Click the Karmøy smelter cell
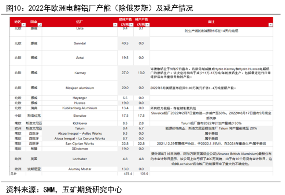This screenshot has height=195, width=285. tap(80, 73)
